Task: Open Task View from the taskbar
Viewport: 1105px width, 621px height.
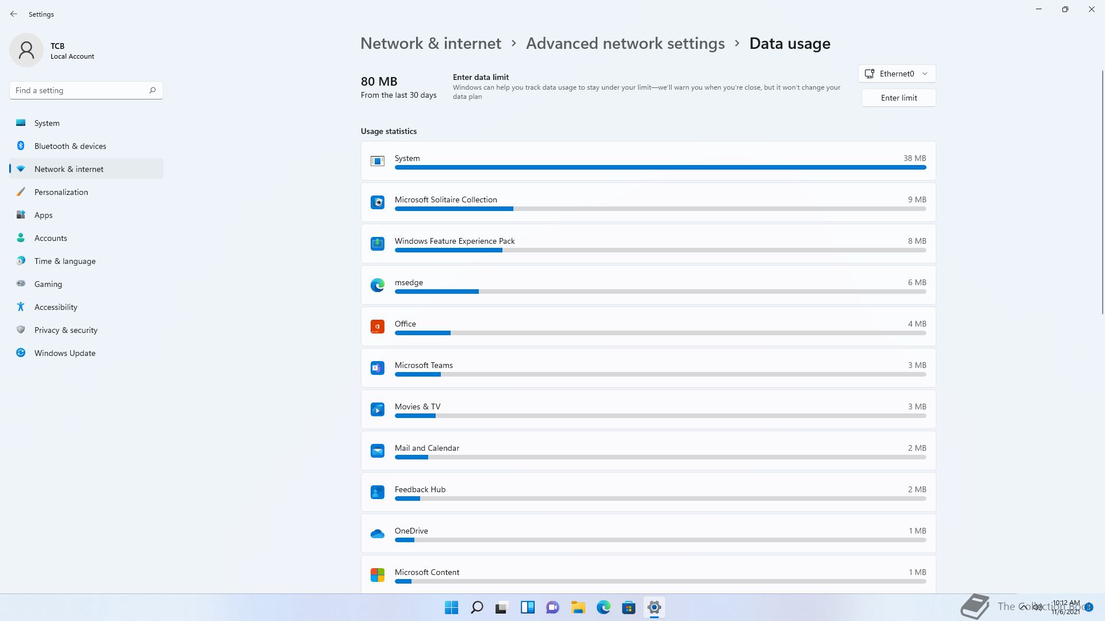Action: (502, 607)
